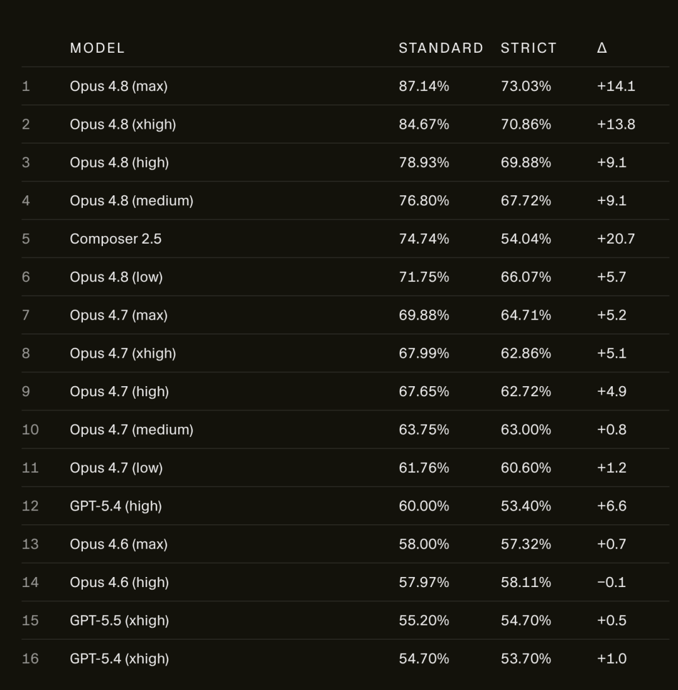Select the GPT-5.5 (xhigh) row
The image size is (678, 690).
pos(345,620)
